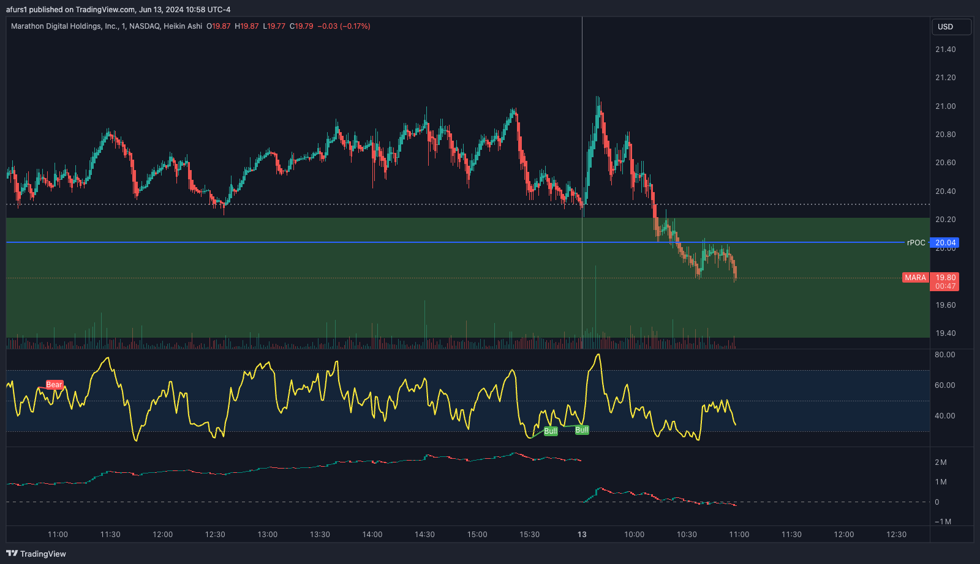
Task: Click the 00:47 bar countdown timer
Action: coord(945,286)
